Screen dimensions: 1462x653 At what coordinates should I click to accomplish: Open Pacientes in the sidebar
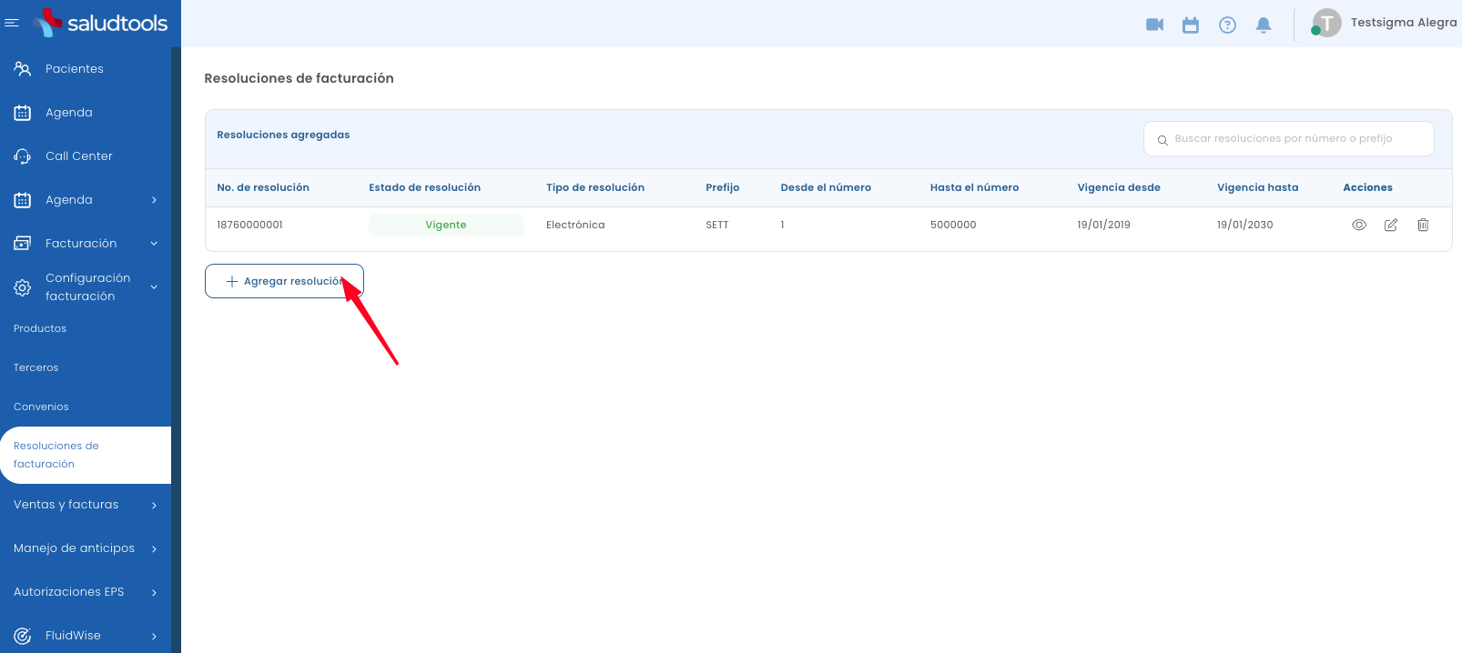click(x=74, y=69)
